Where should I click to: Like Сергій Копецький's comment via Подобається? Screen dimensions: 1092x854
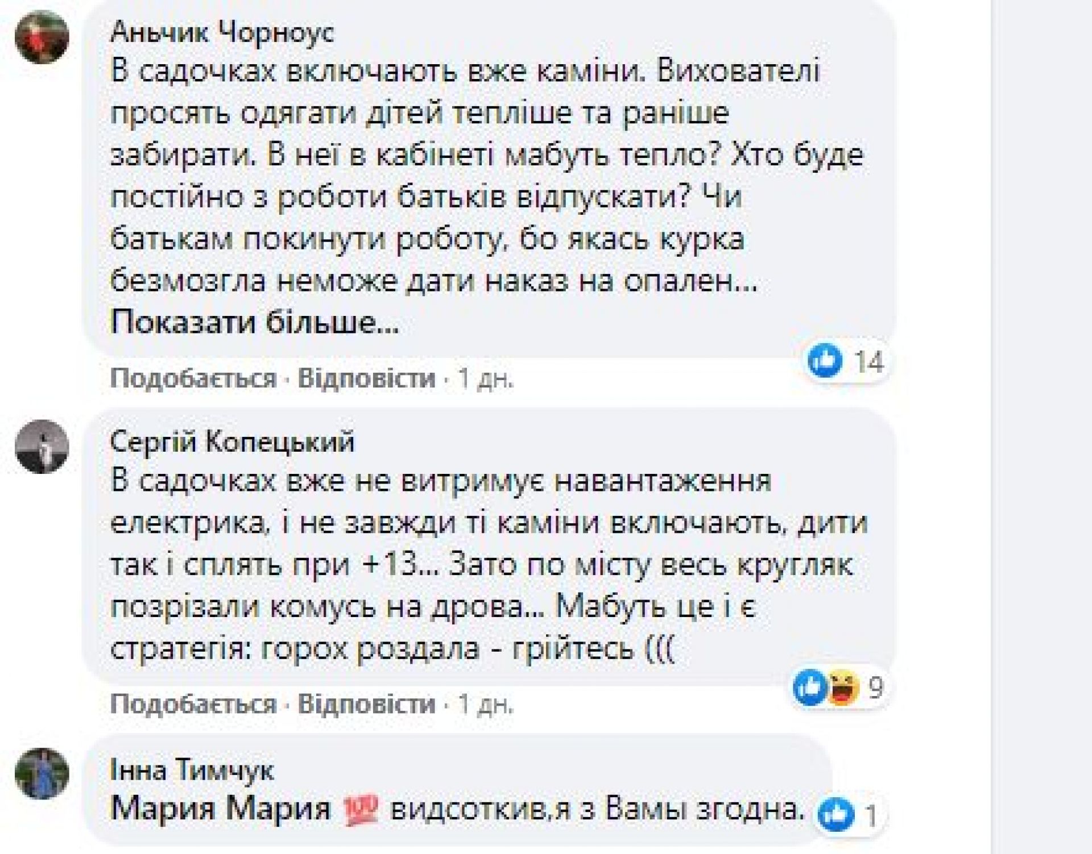click(193, 705)
